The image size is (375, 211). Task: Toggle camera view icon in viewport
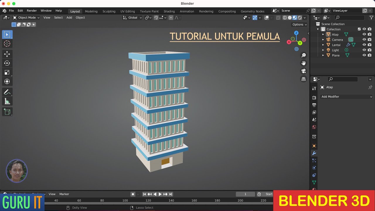pyautogui.click(x=304, y=71)
